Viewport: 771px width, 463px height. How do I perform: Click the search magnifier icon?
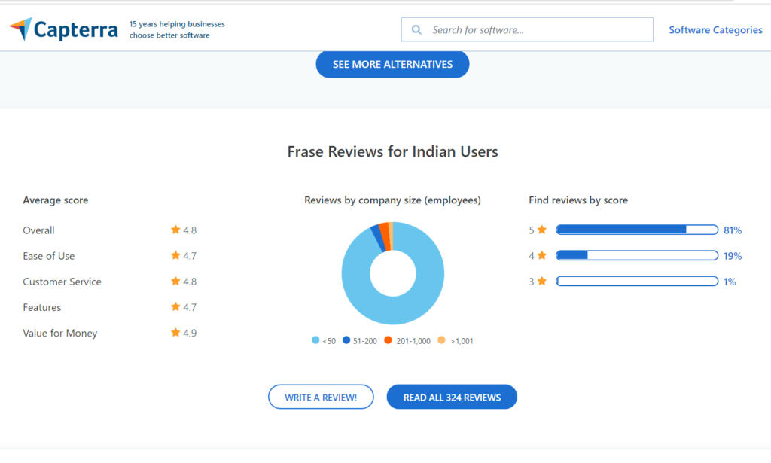tap(416, 30)
